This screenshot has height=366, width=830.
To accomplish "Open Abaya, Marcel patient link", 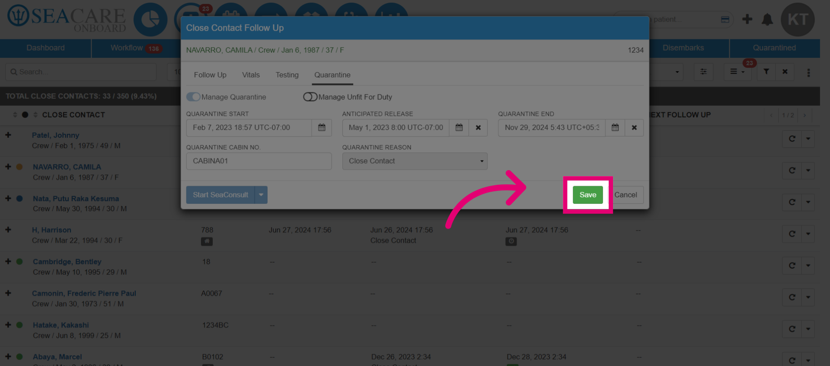I will coord(57,357).
